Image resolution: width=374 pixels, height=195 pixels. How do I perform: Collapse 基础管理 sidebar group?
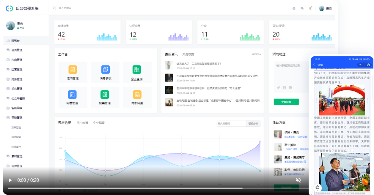17,118
